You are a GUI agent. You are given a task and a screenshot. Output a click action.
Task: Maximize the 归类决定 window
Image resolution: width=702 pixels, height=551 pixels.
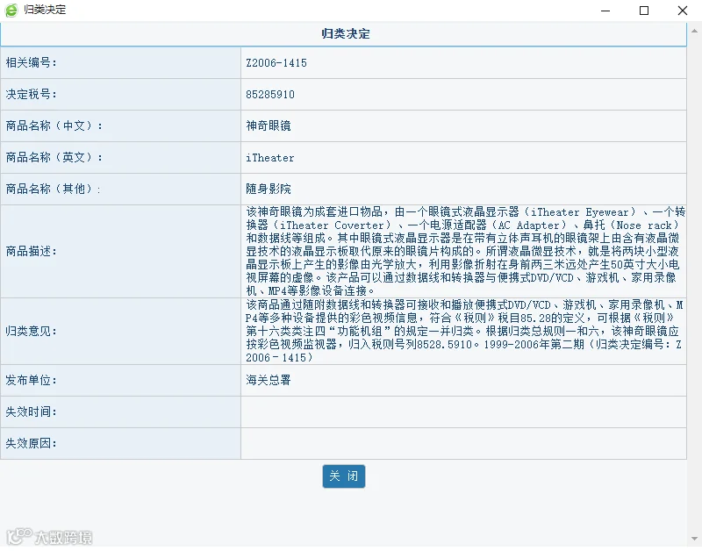[x=644, y=11]
